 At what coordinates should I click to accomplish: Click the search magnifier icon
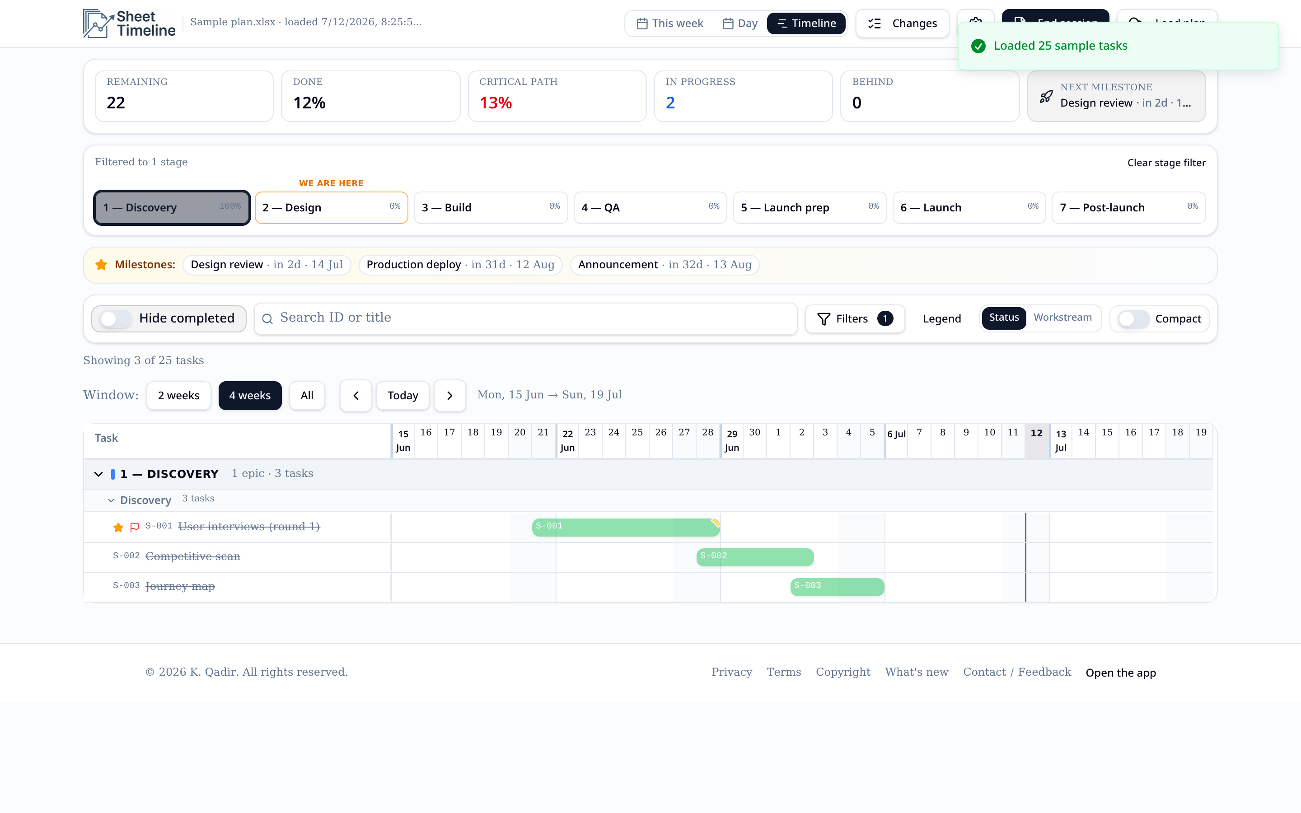pos(267,319)
